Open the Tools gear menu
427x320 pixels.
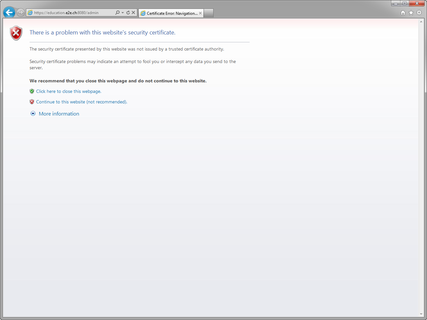tap(419, 12)
